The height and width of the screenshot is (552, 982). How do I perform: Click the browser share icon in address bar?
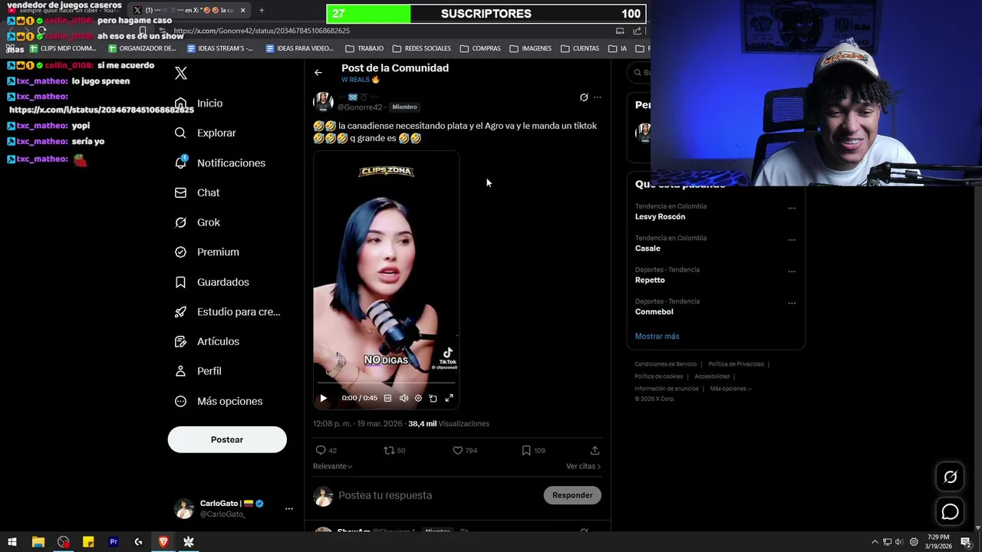[x=637, y=31]
